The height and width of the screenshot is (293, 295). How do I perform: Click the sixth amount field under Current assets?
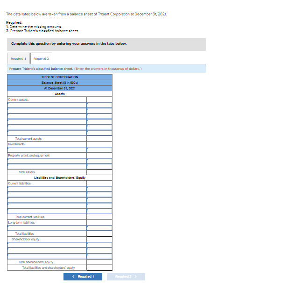[x=99, y=133]
